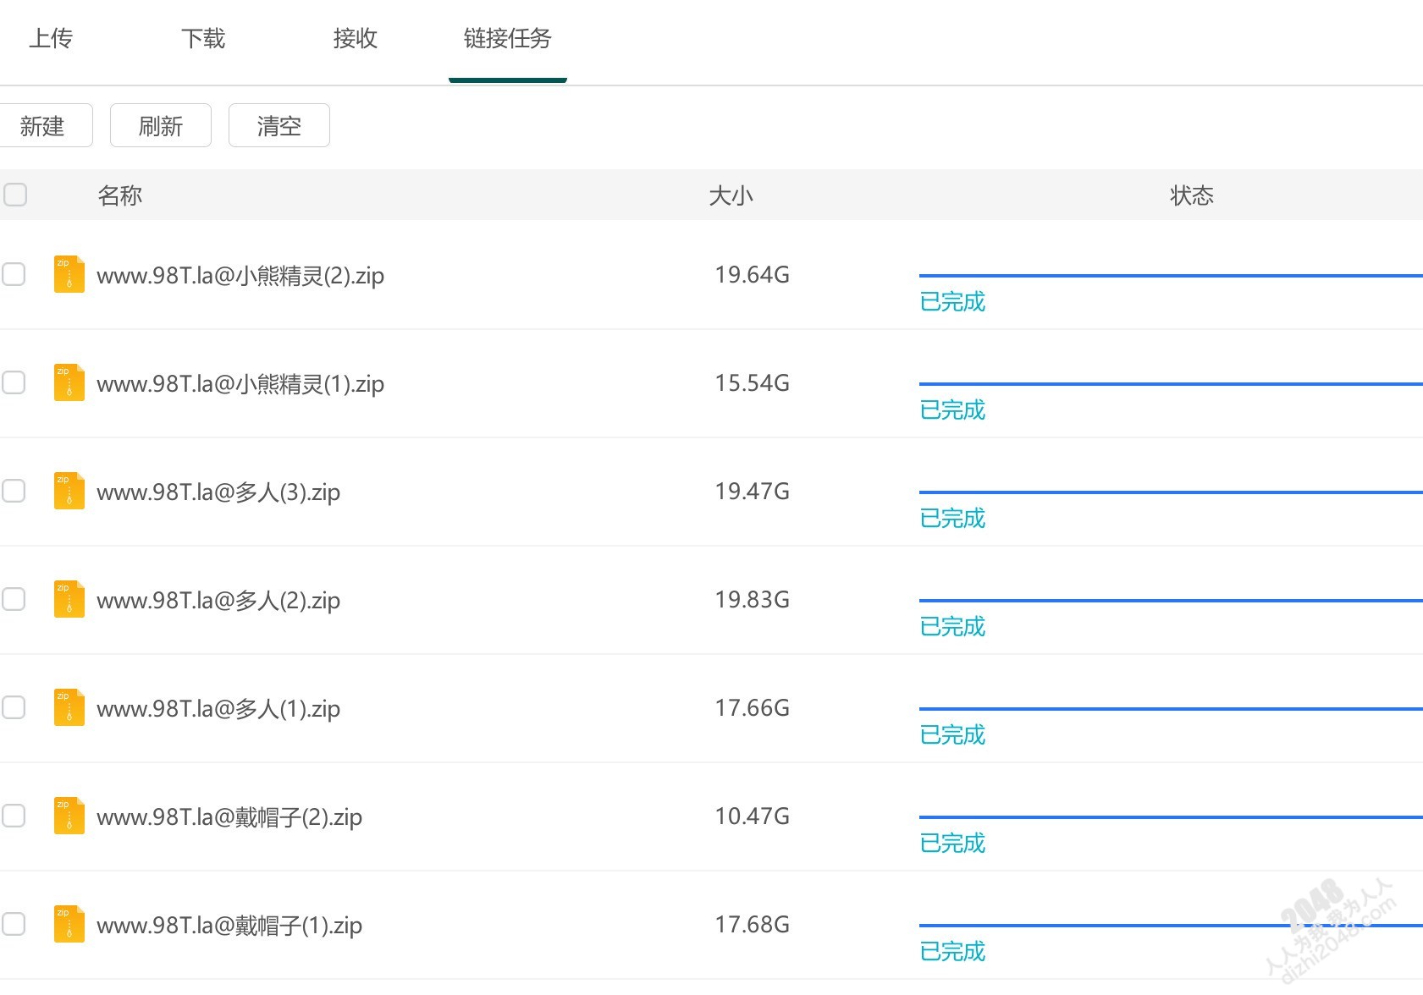Click file name www.98T.la@小熊精灵(1).zip
Screen dimensions: 1423x995
point(240,384)
